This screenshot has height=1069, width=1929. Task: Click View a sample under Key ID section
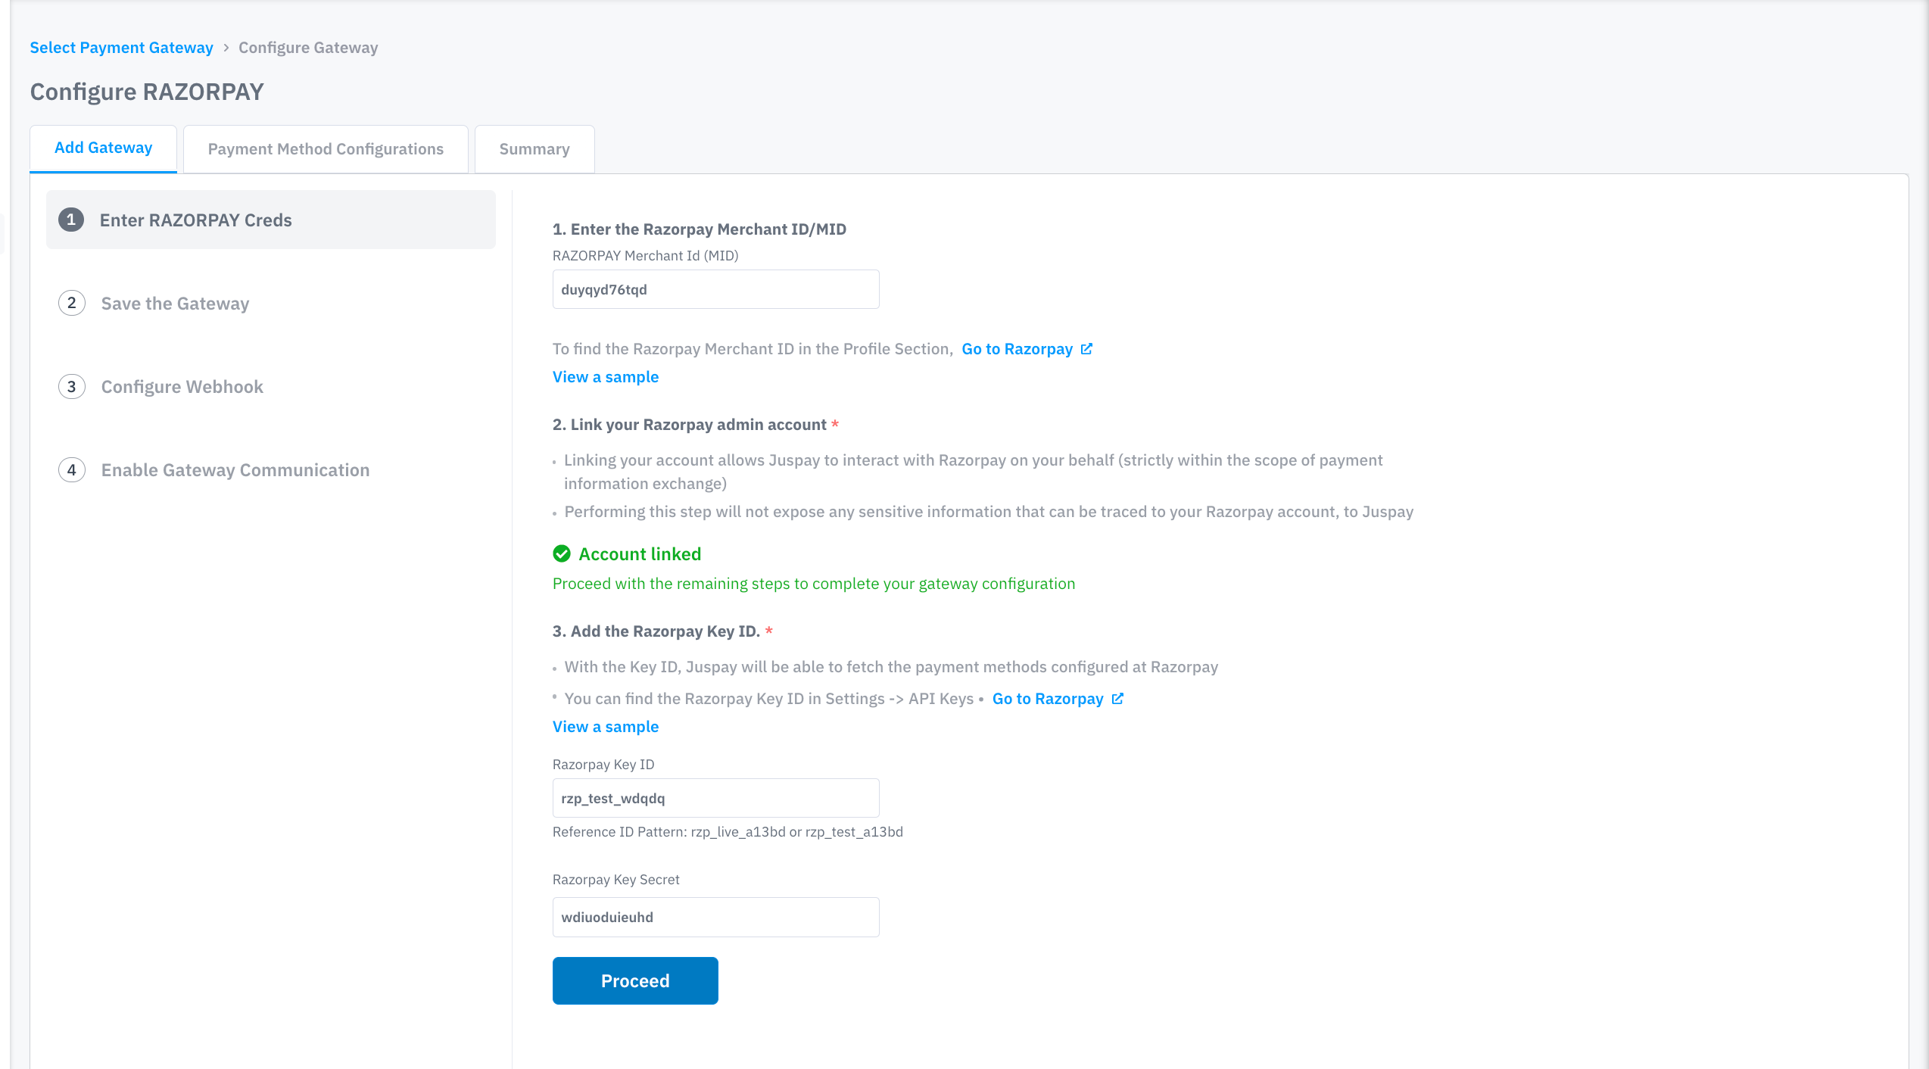pyautogui.click(x=606, y=727)
